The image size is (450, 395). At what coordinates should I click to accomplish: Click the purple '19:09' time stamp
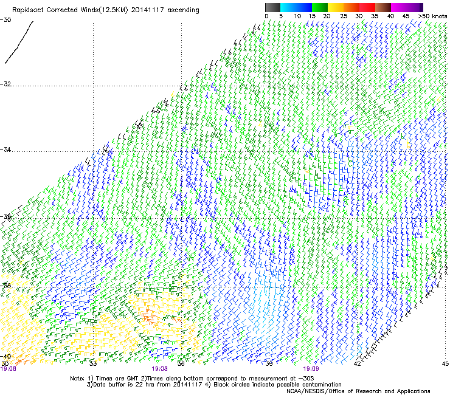[x=311, y=369]
